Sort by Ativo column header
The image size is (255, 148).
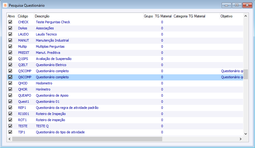click(x=11, y=16)
